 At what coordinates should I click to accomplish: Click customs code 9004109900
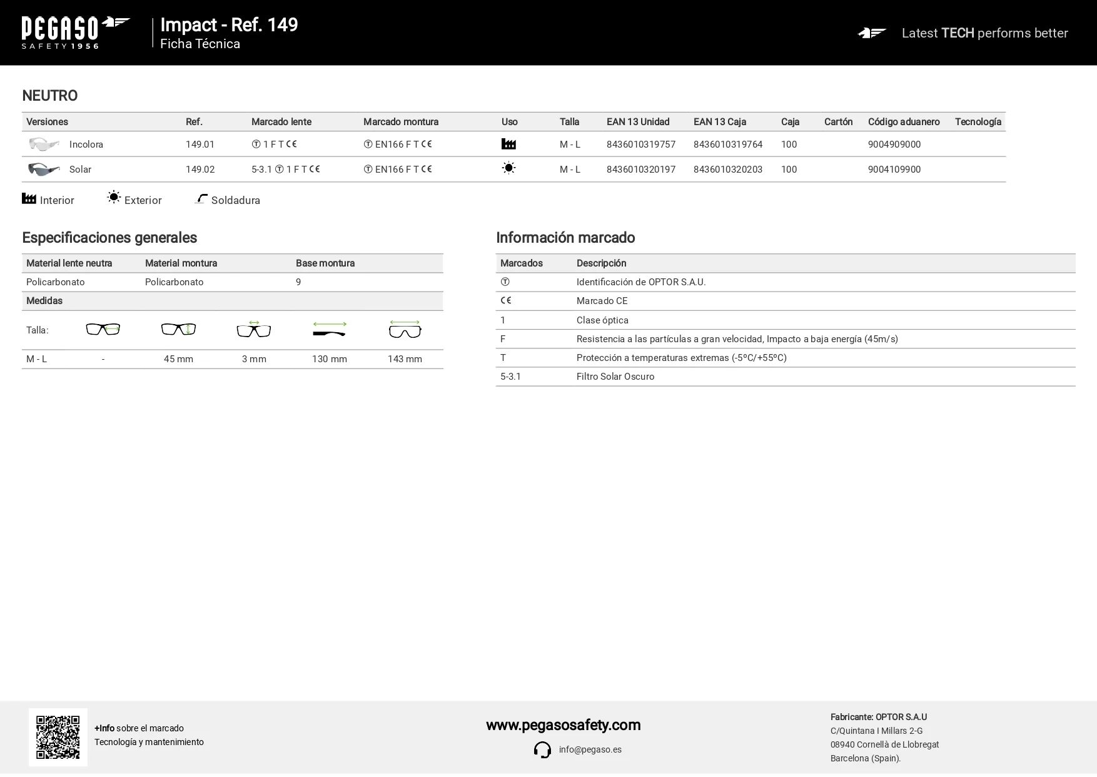point(894,170)
